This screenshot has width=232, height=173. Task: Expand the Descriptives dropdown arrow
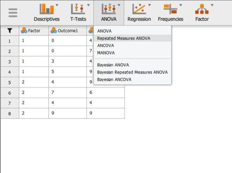[57, 5]
